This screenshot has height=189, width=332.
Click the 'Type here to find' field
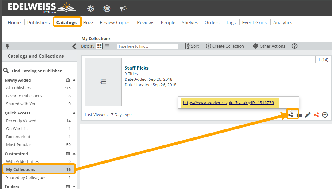pyautogui.click(x=147, y=46)
